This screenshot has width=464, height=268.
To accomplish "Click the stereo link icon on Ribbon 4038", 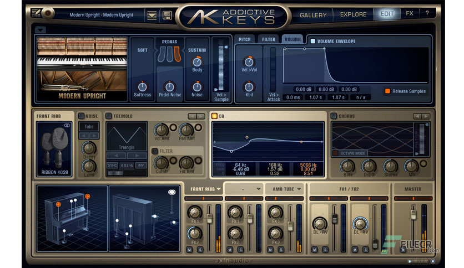I will [x=67, y=126].
